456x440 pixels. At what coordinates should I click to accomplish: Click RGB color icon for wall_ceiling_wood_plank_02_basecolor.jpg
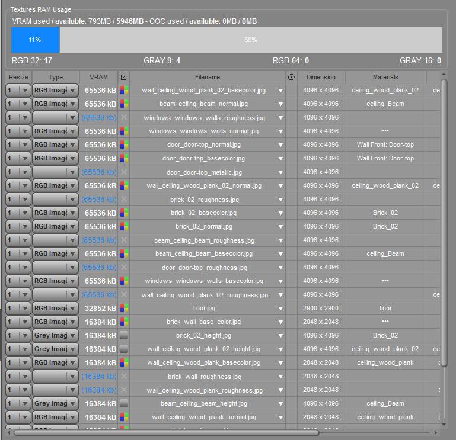tap(124, 91)
